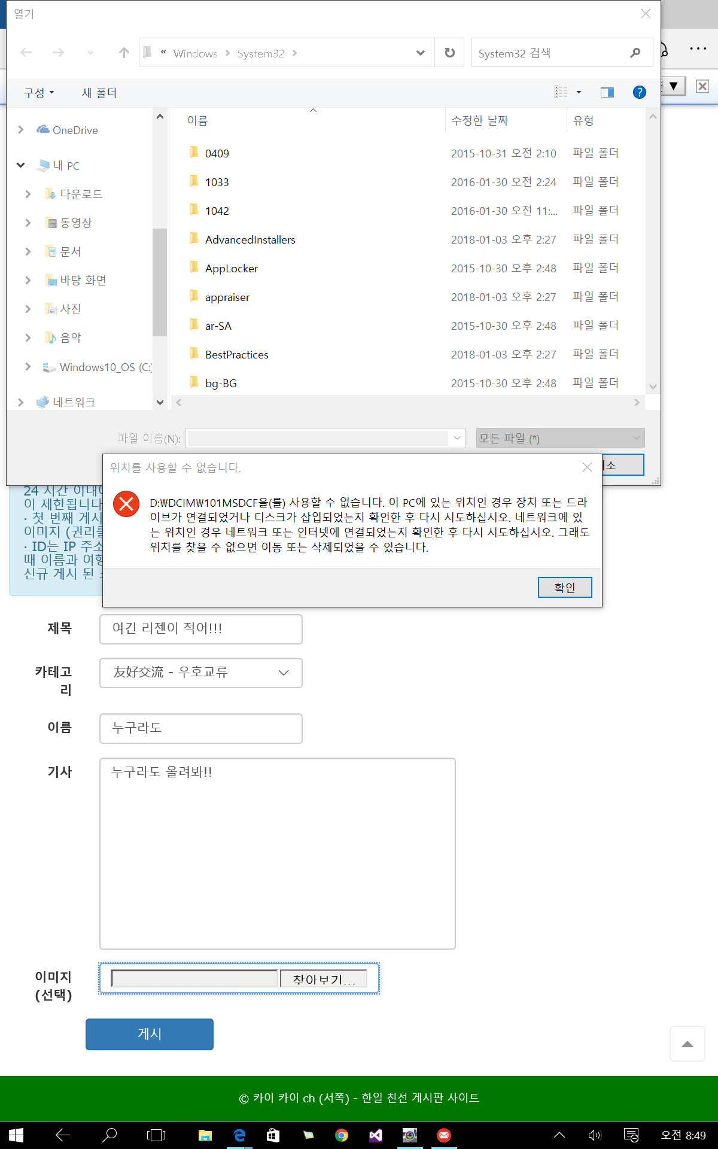Toggle the preview pane icon

(x=607, y=92)
